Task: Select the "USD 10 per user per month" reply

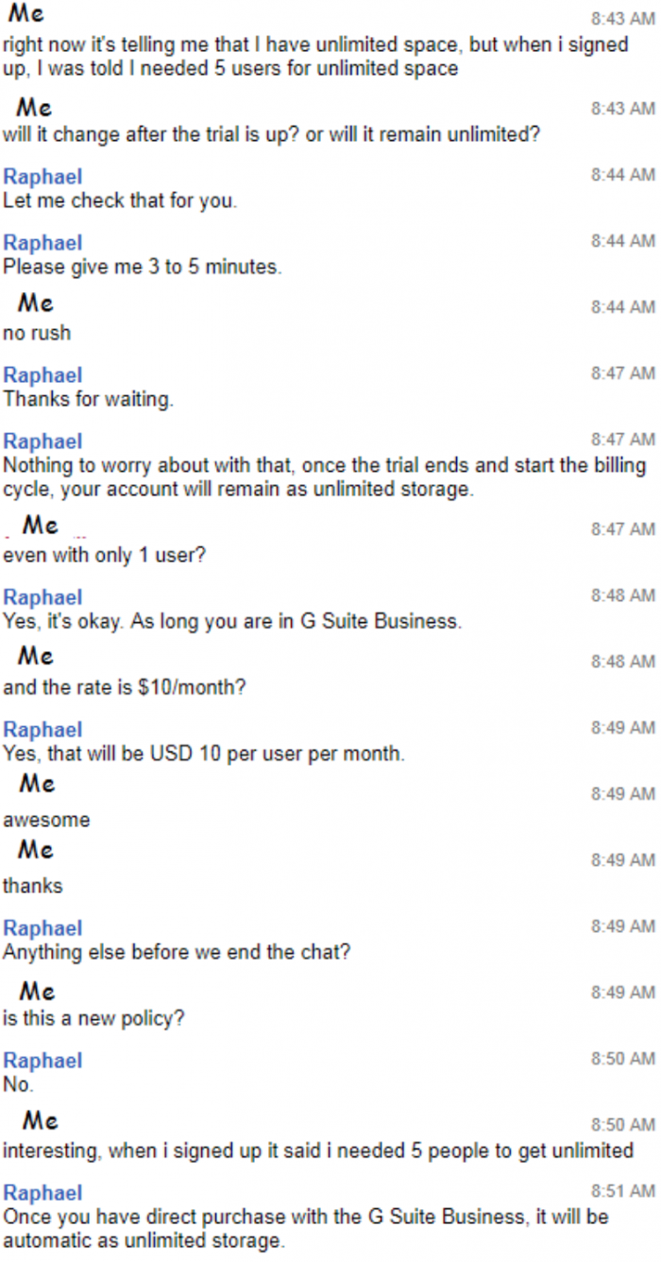Action: tap(204, 754)
